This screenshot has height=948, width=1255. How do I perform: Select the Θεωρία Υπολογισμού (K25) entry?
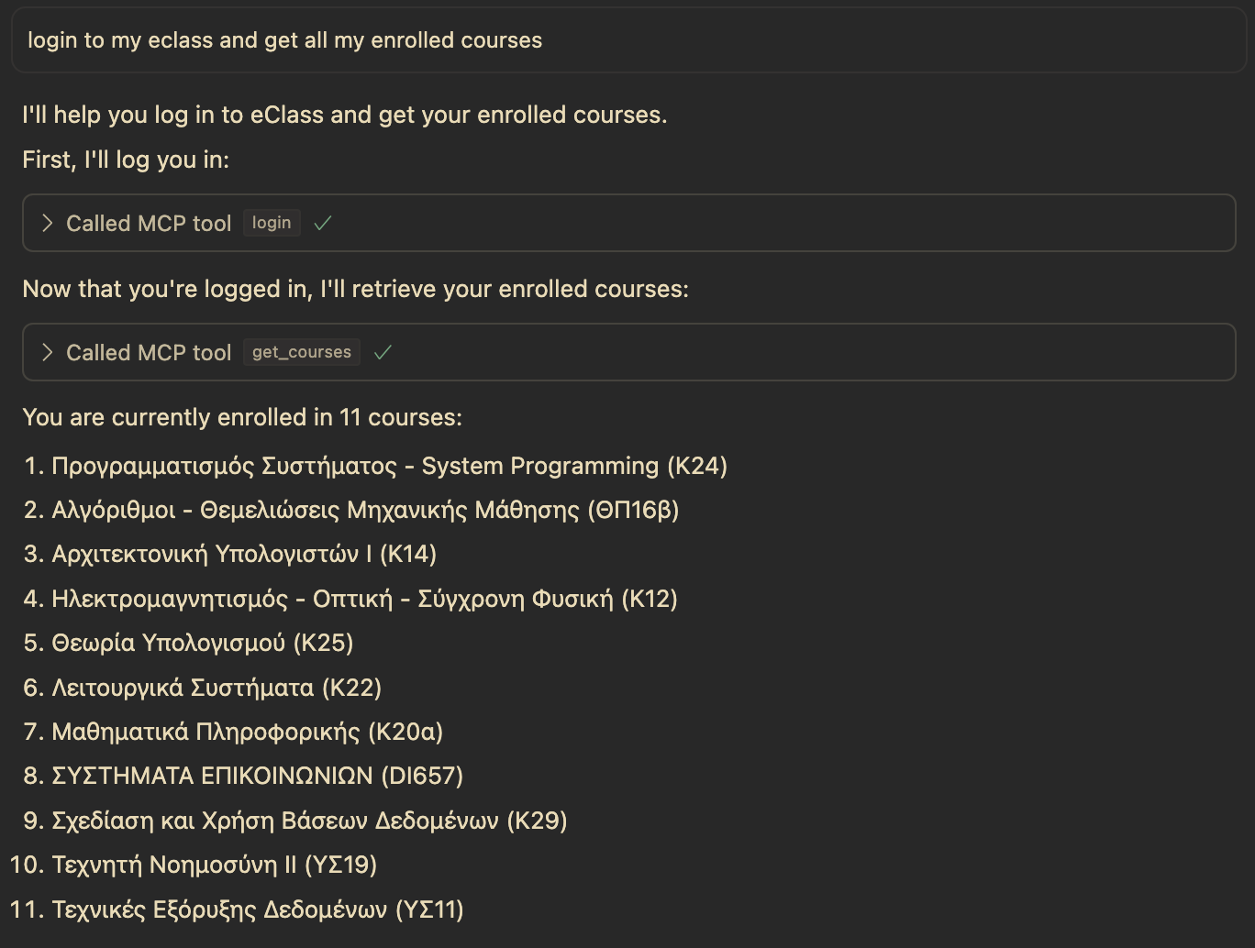(203, 643)
